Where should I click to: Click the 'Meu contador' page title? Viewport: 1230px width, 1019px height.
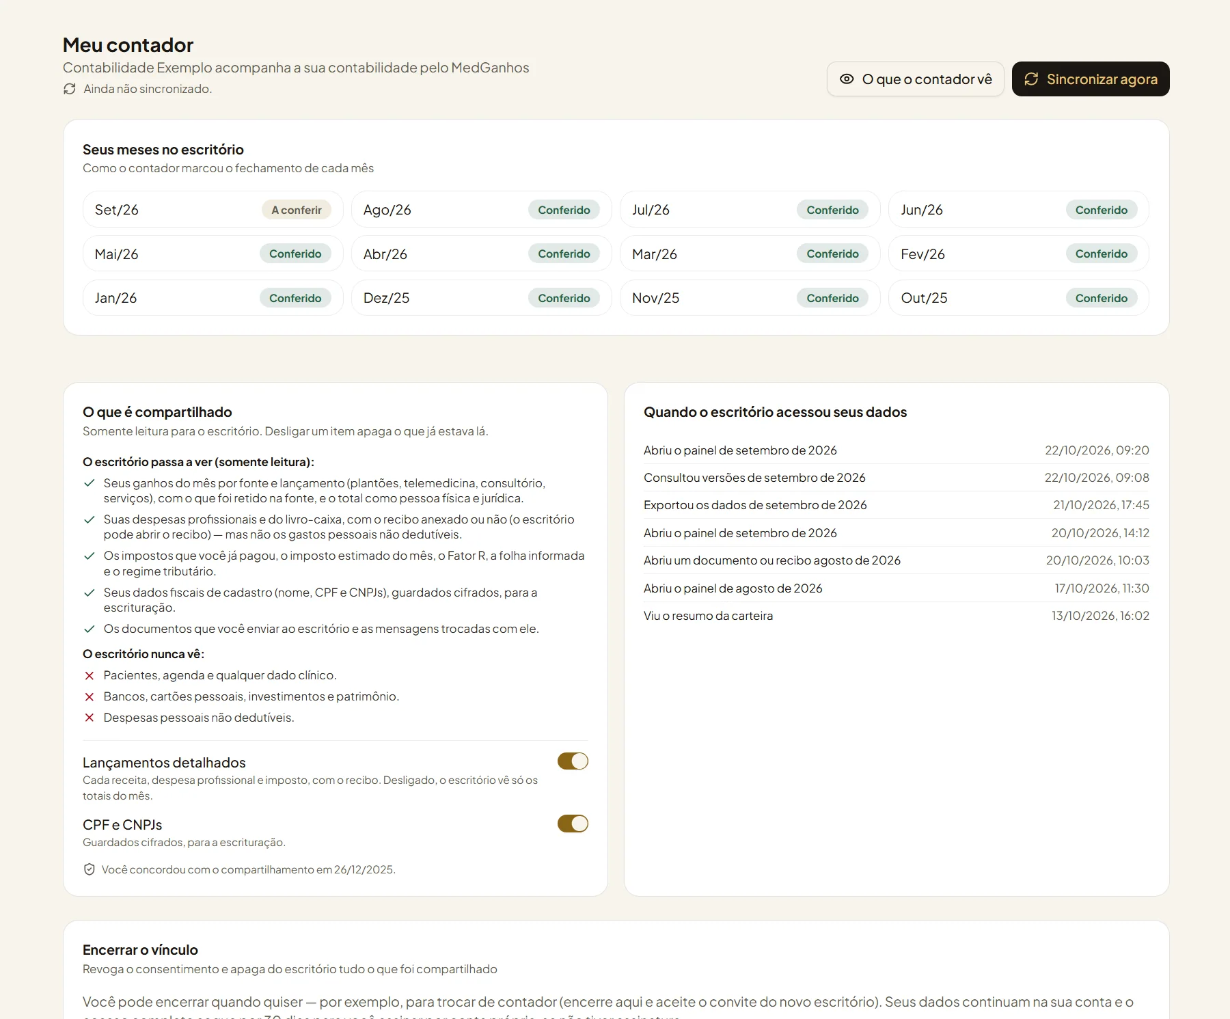click(128, 45)
